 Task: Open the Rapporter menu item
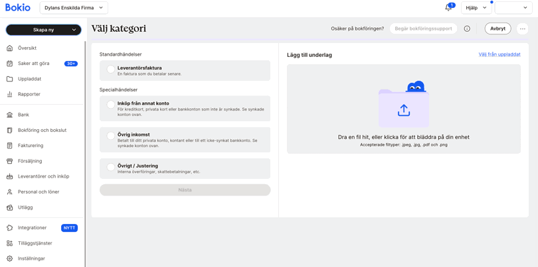(29, 94)
